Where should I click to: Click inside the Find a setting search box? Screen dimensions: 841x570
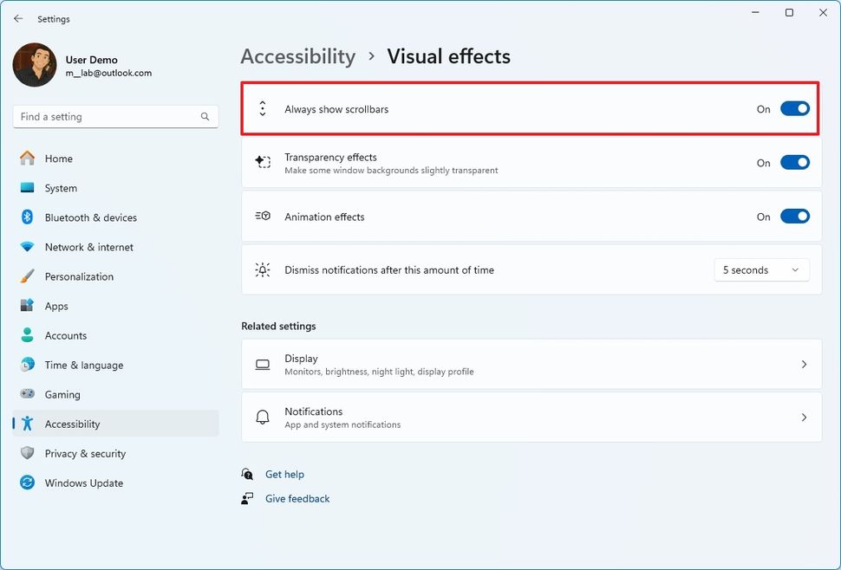tap(104, 116)
